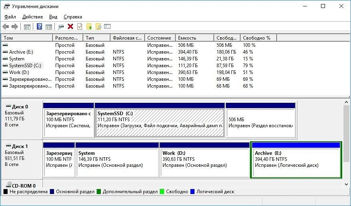Open the Вид menu

click(x=53, y=17)
